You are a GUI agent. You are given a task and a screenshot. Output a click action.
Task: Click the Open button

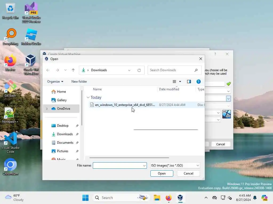point(162,173)
